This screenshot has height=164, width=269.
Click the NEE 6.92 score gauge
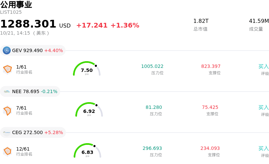click(89, 110)
